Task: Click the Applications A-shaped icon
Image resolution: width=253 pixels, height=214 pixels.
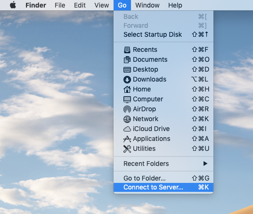Action: (x=127, y=139)
